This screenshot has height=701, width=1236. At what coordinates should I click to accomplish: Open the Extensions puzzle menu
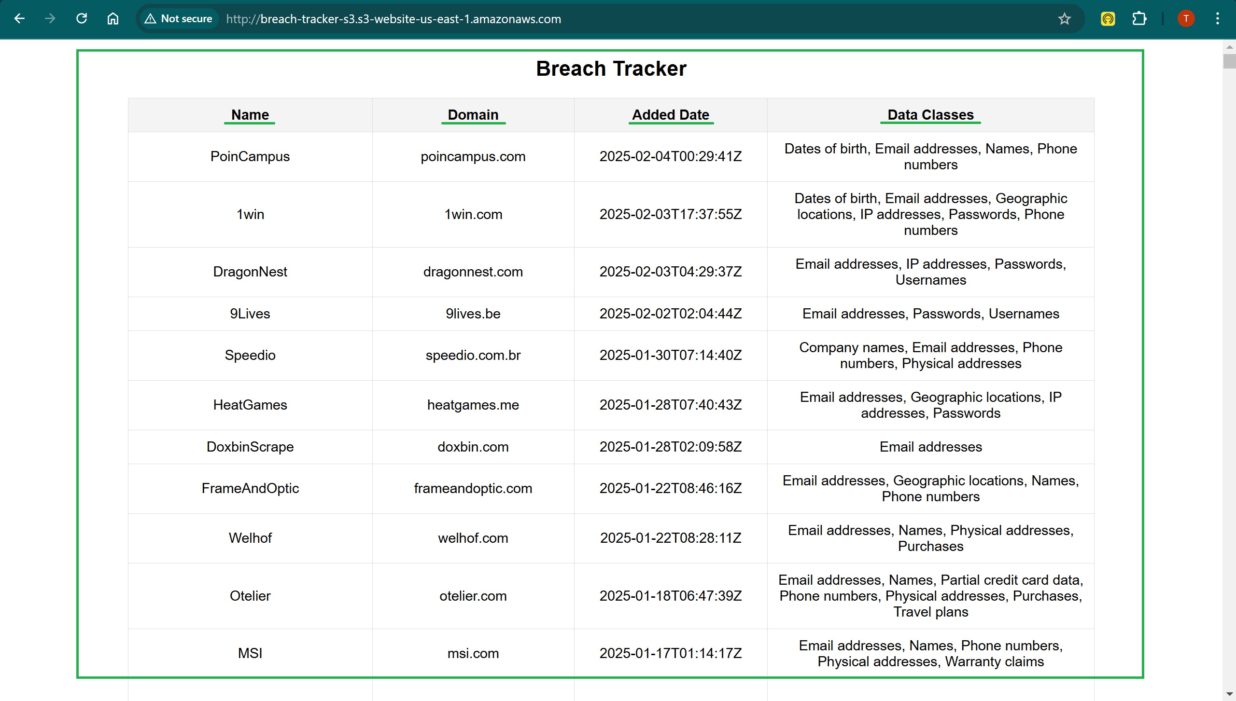pos(1139,19)
